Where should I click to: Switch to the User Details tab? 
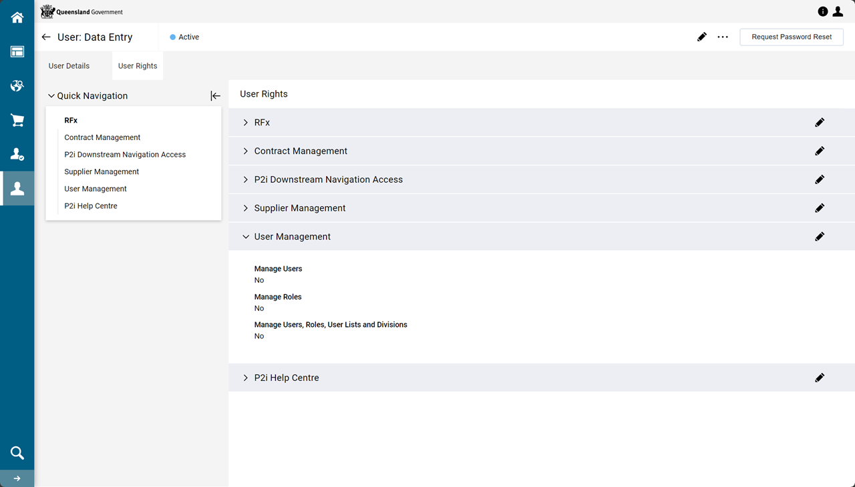pos(69,66)
